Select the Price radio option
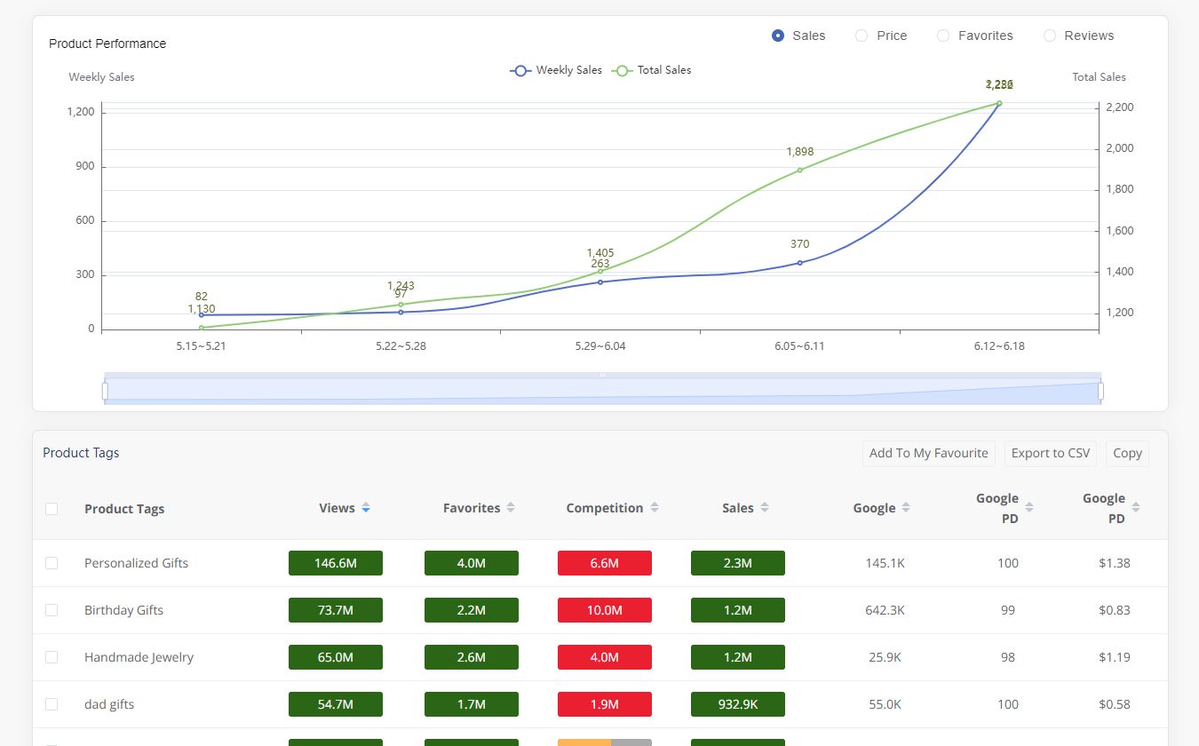This screenshot has width=1199, height=746. coord(862,36)
